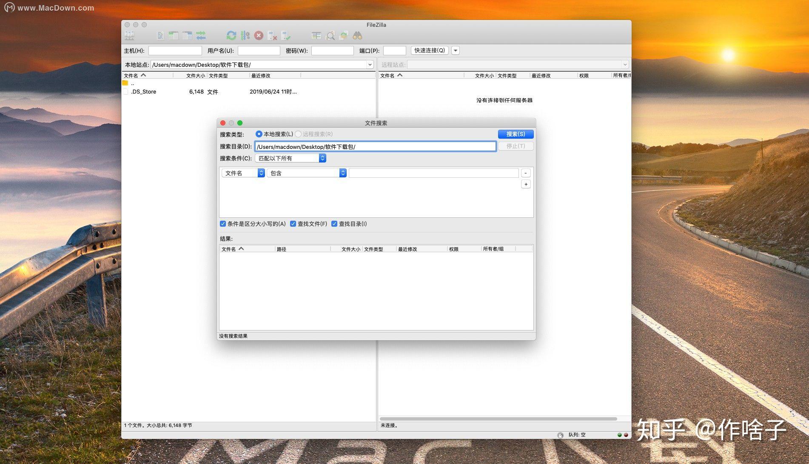
Task: Click into the username 用户名 field
Action: 259,51
